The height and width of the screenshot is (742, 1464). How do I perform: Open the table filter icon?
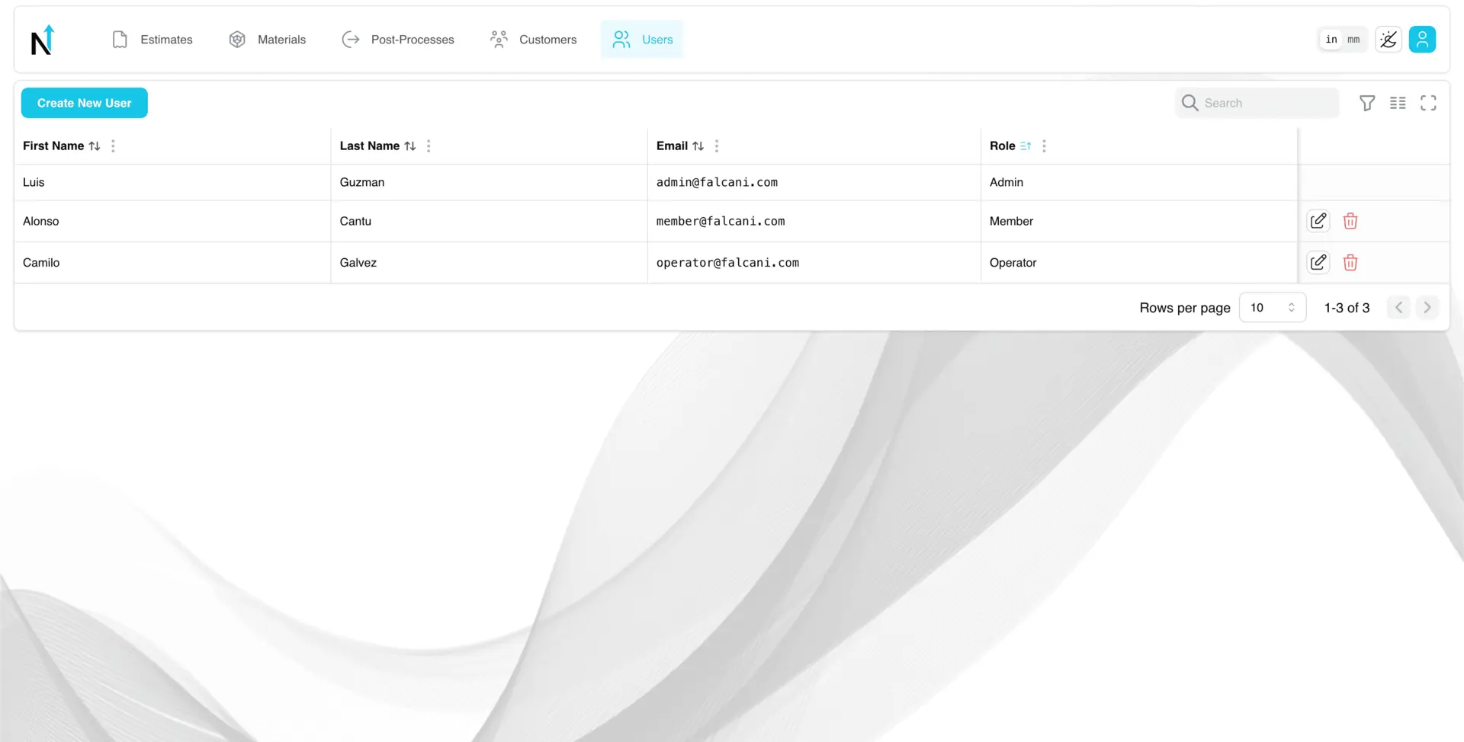point(1366,103)
